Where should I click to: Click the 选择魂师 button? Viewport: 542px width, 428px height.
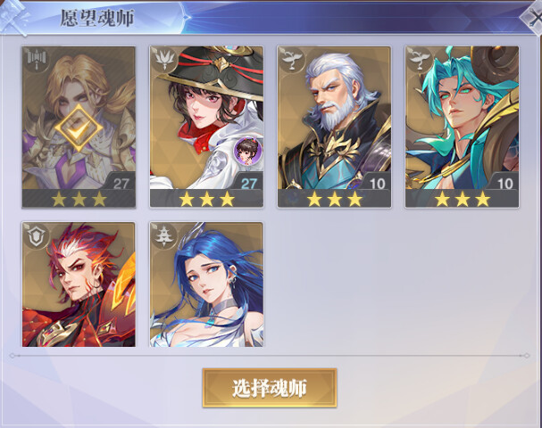[270, 388]
